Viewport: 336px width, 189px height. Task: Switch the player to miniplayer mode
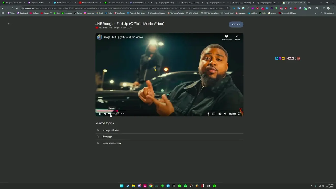[214, 114]
